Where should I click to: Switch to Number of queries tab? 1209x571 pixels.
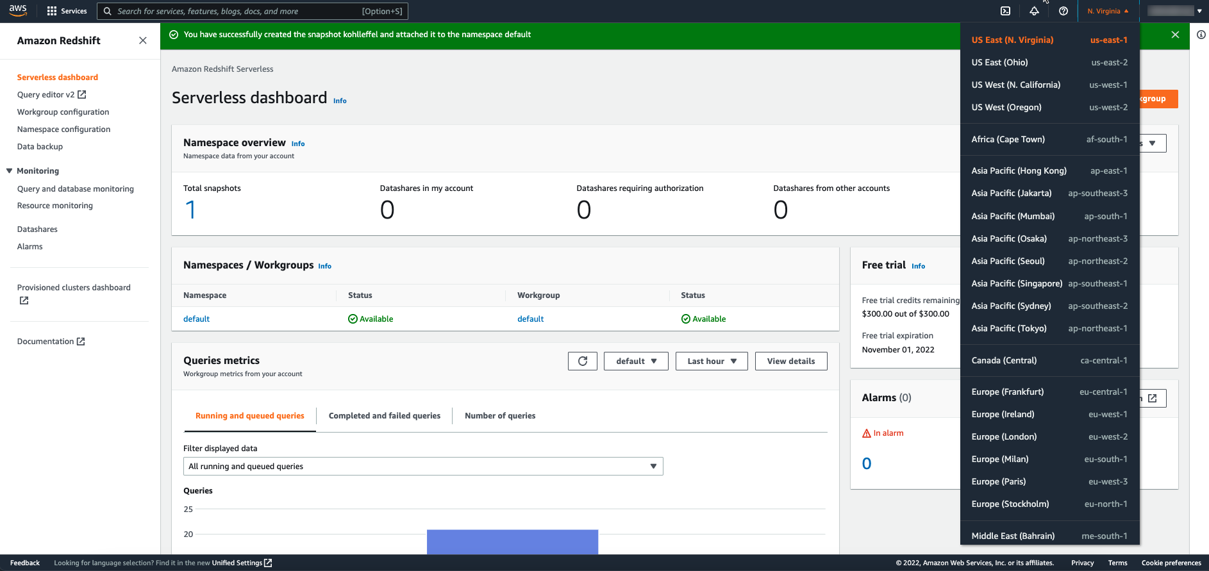tap(500, 416)
